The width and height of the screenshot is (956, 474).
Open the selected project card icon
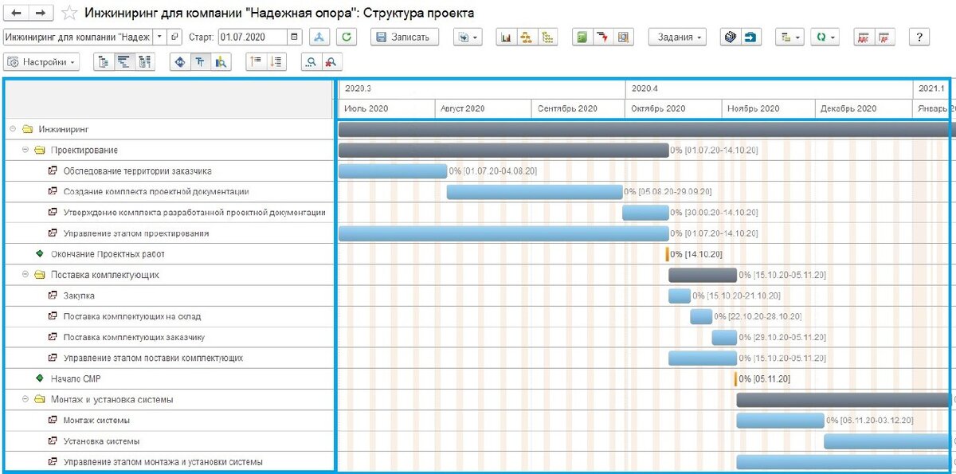click(176, 37)
